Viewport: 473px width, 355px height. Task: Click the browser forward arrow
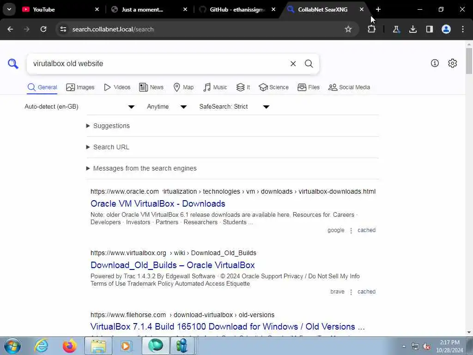click(x=26, y=29)
